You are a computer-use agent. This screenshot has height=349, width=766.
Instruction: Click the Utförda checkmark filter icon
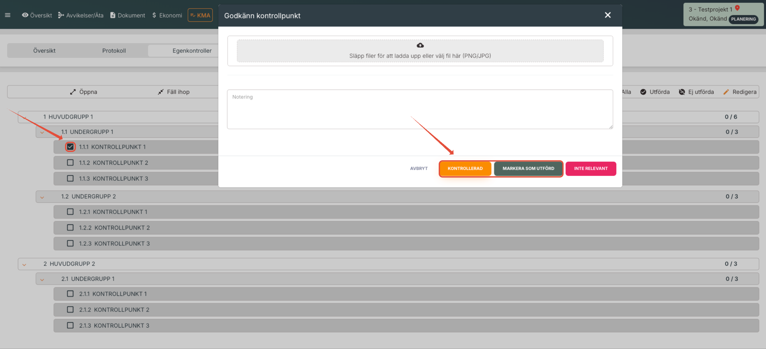pyautogui.click(x=643, y=92)
